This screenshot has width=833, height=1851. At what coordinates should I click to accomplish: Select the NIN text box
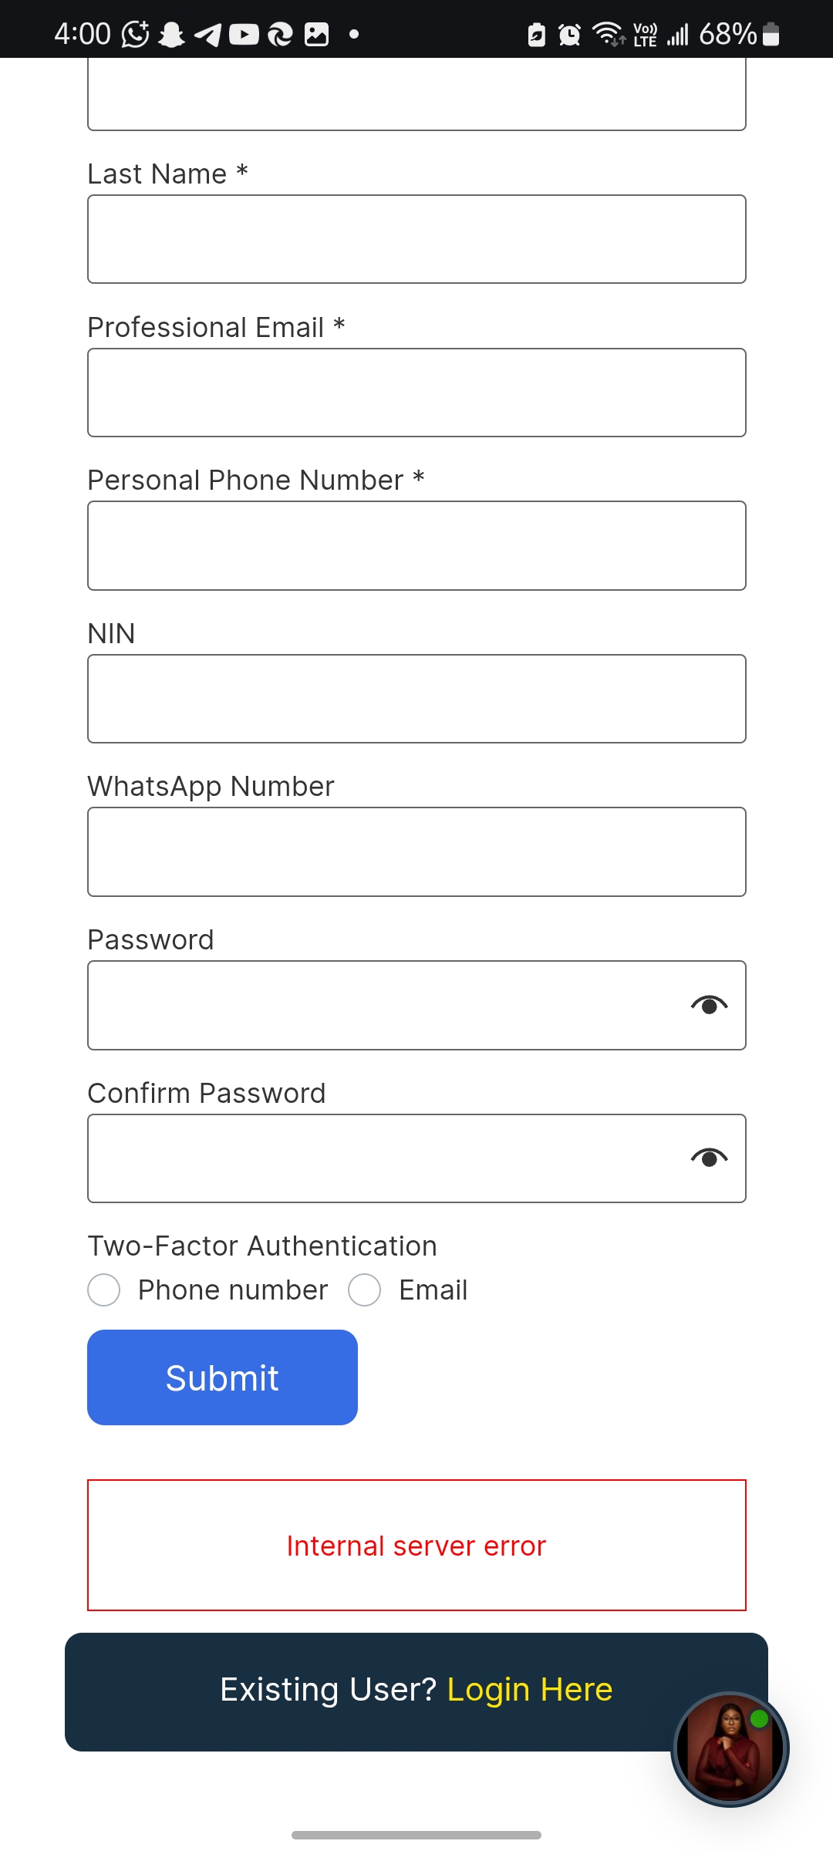[416, 699]
